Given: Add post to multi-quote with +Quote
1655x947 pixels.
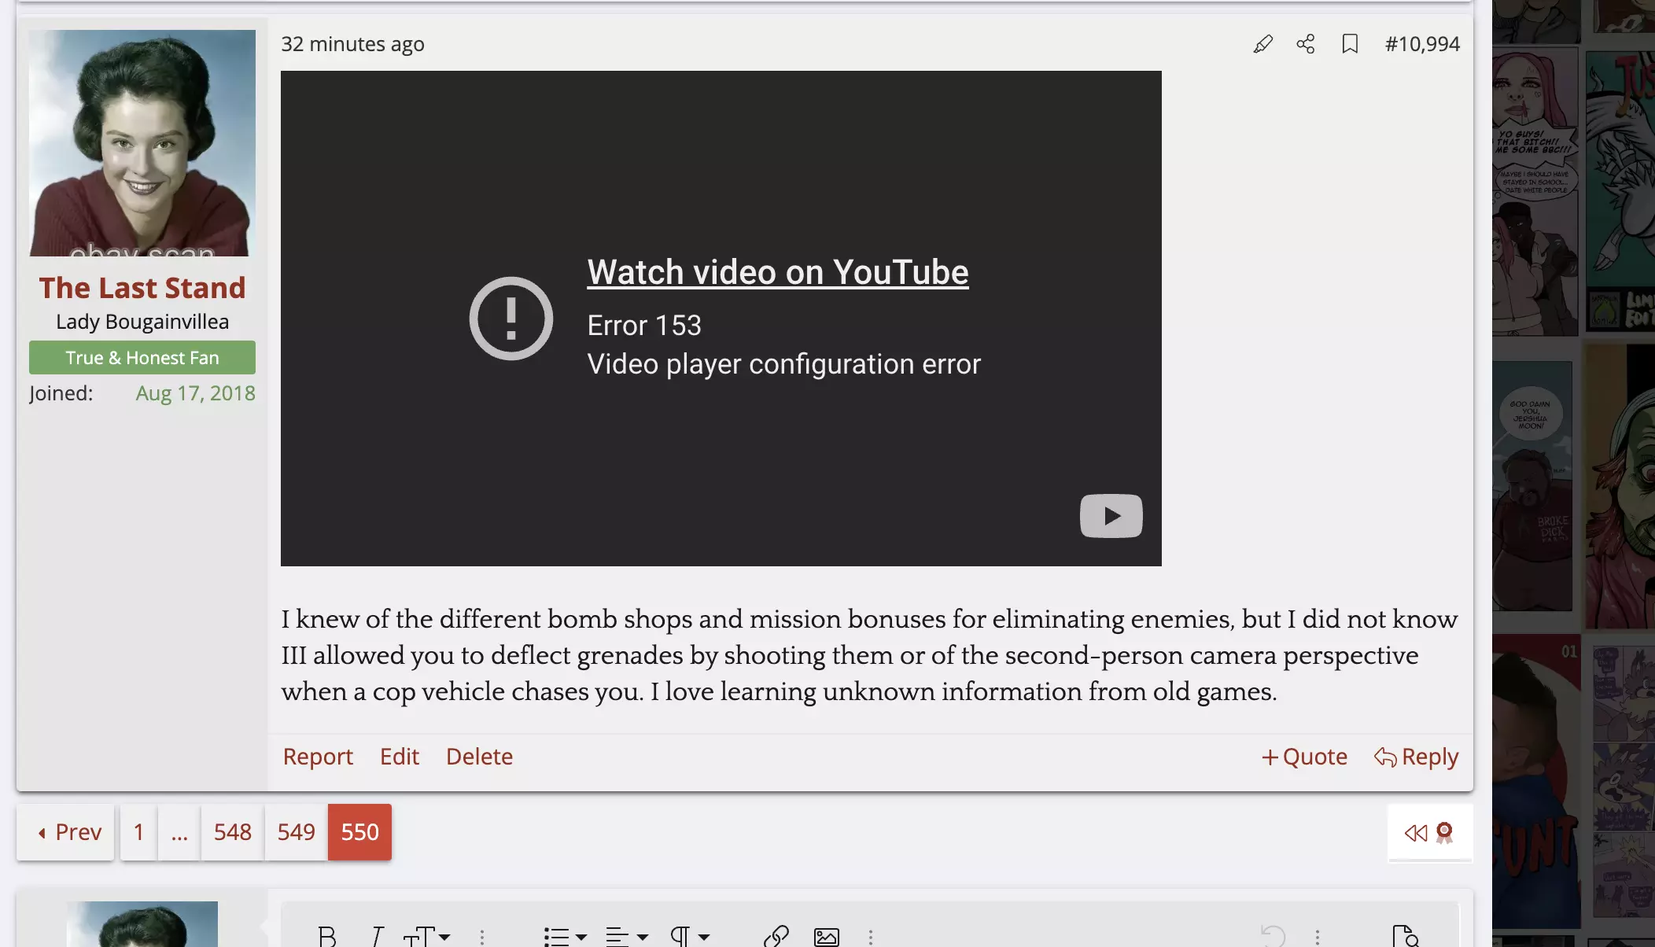Looking at the screenshot, I should 1304,757.
